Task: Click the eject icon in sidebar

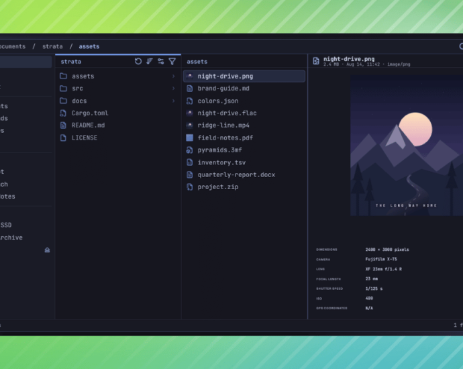Action: click(47, 250)
